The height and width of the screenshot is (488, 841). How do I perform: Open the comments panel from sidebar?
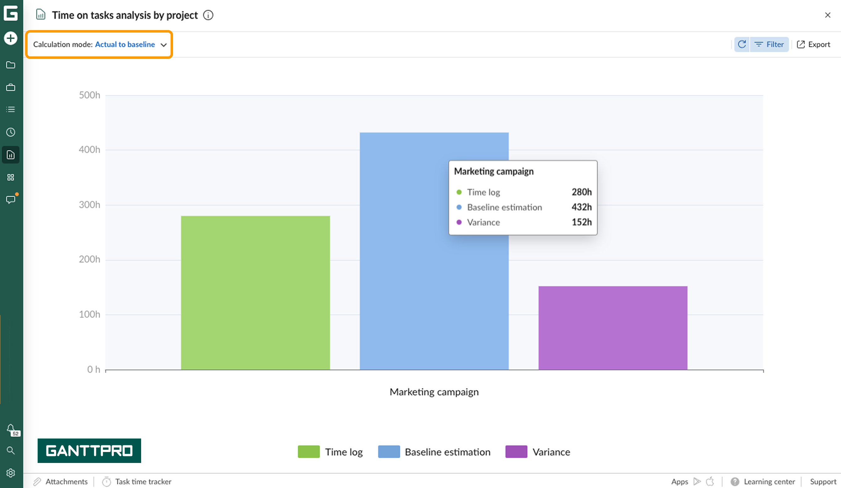click(11, 199)
